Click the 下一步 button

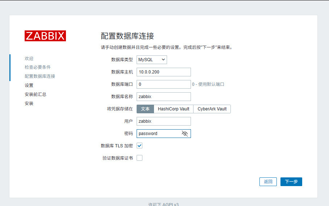(x=291, y=182)
